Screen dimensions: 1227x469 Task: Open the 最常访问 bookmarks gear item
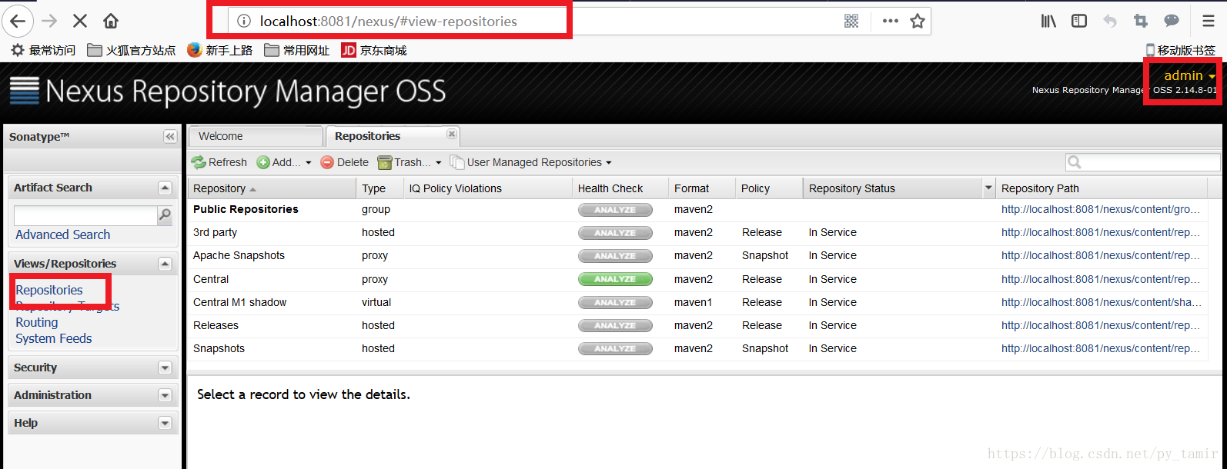[43, 50]
